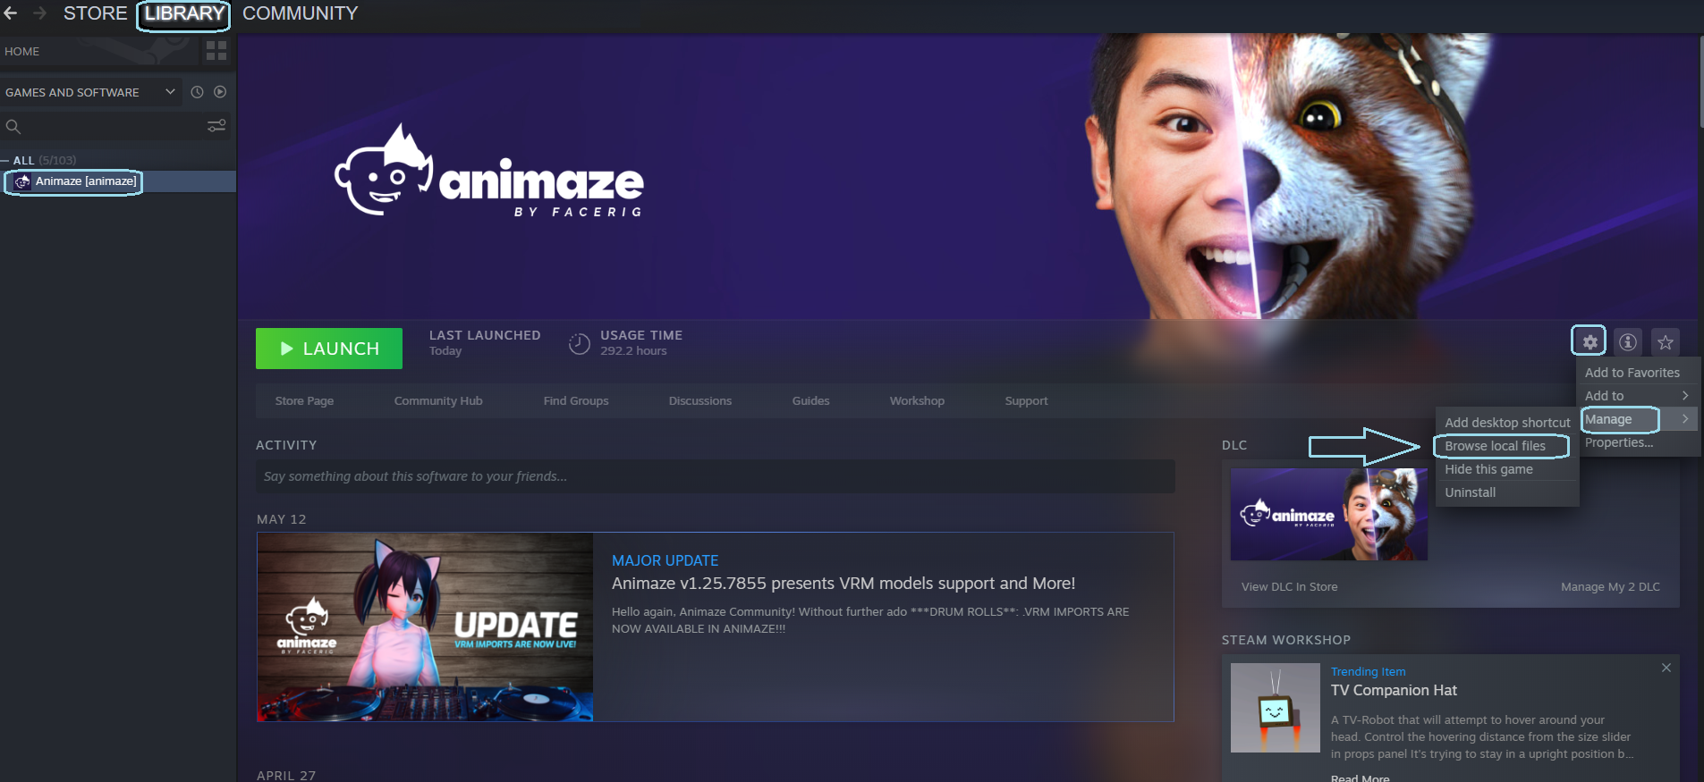Open the Workshop link

point(917,400)
